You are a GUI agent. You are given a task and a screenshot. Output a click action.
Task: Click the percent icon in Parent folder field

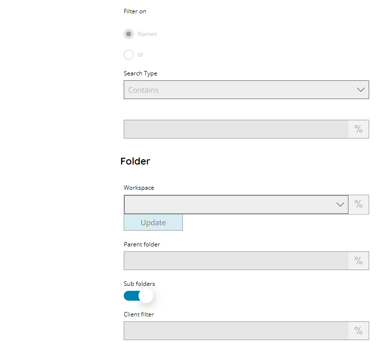click(358, 260)
